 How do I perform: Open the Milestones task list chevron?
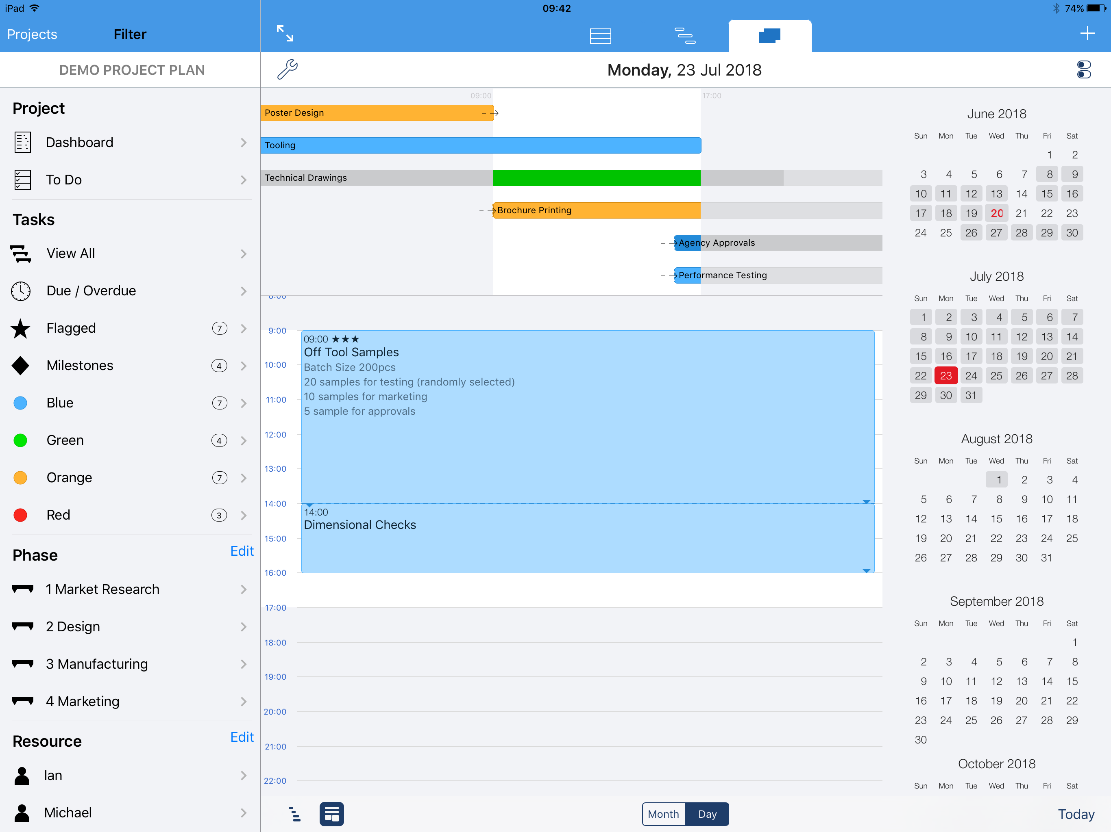click(244, 366)
